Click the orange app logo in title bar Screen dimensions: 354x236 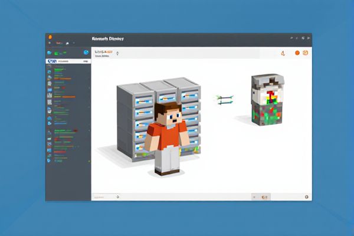point(50,37)
